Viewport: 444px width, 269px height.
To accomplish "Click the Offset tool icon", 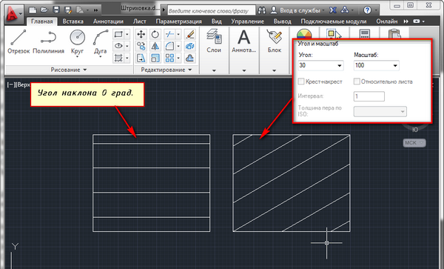I will click(189, 58).
